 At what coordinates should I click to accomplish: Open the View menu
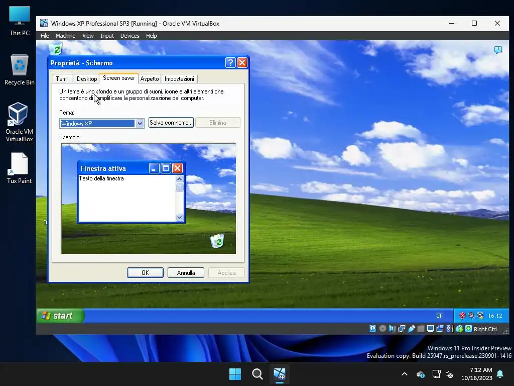(88, 36)
